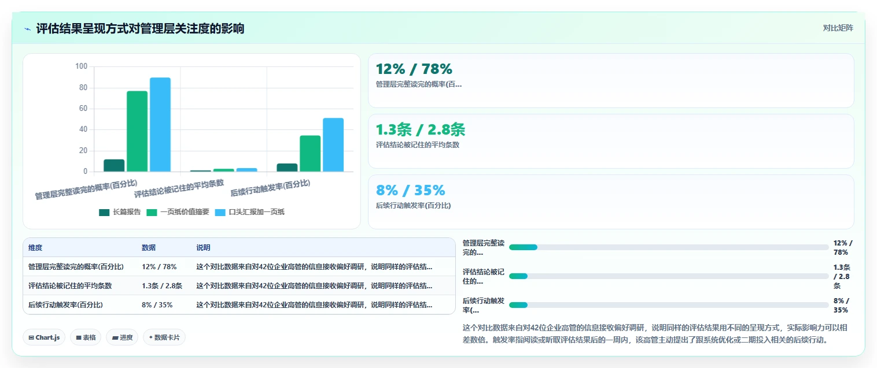The image size is (877, 368).
Task: Click the 1.3条 / 2.8条 data card
Action: 611,141
